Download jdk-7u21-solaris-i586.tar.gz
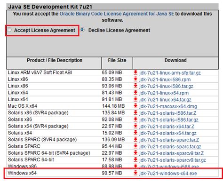The height and width of the screenshot is (183, 223). tap(169, 120)
